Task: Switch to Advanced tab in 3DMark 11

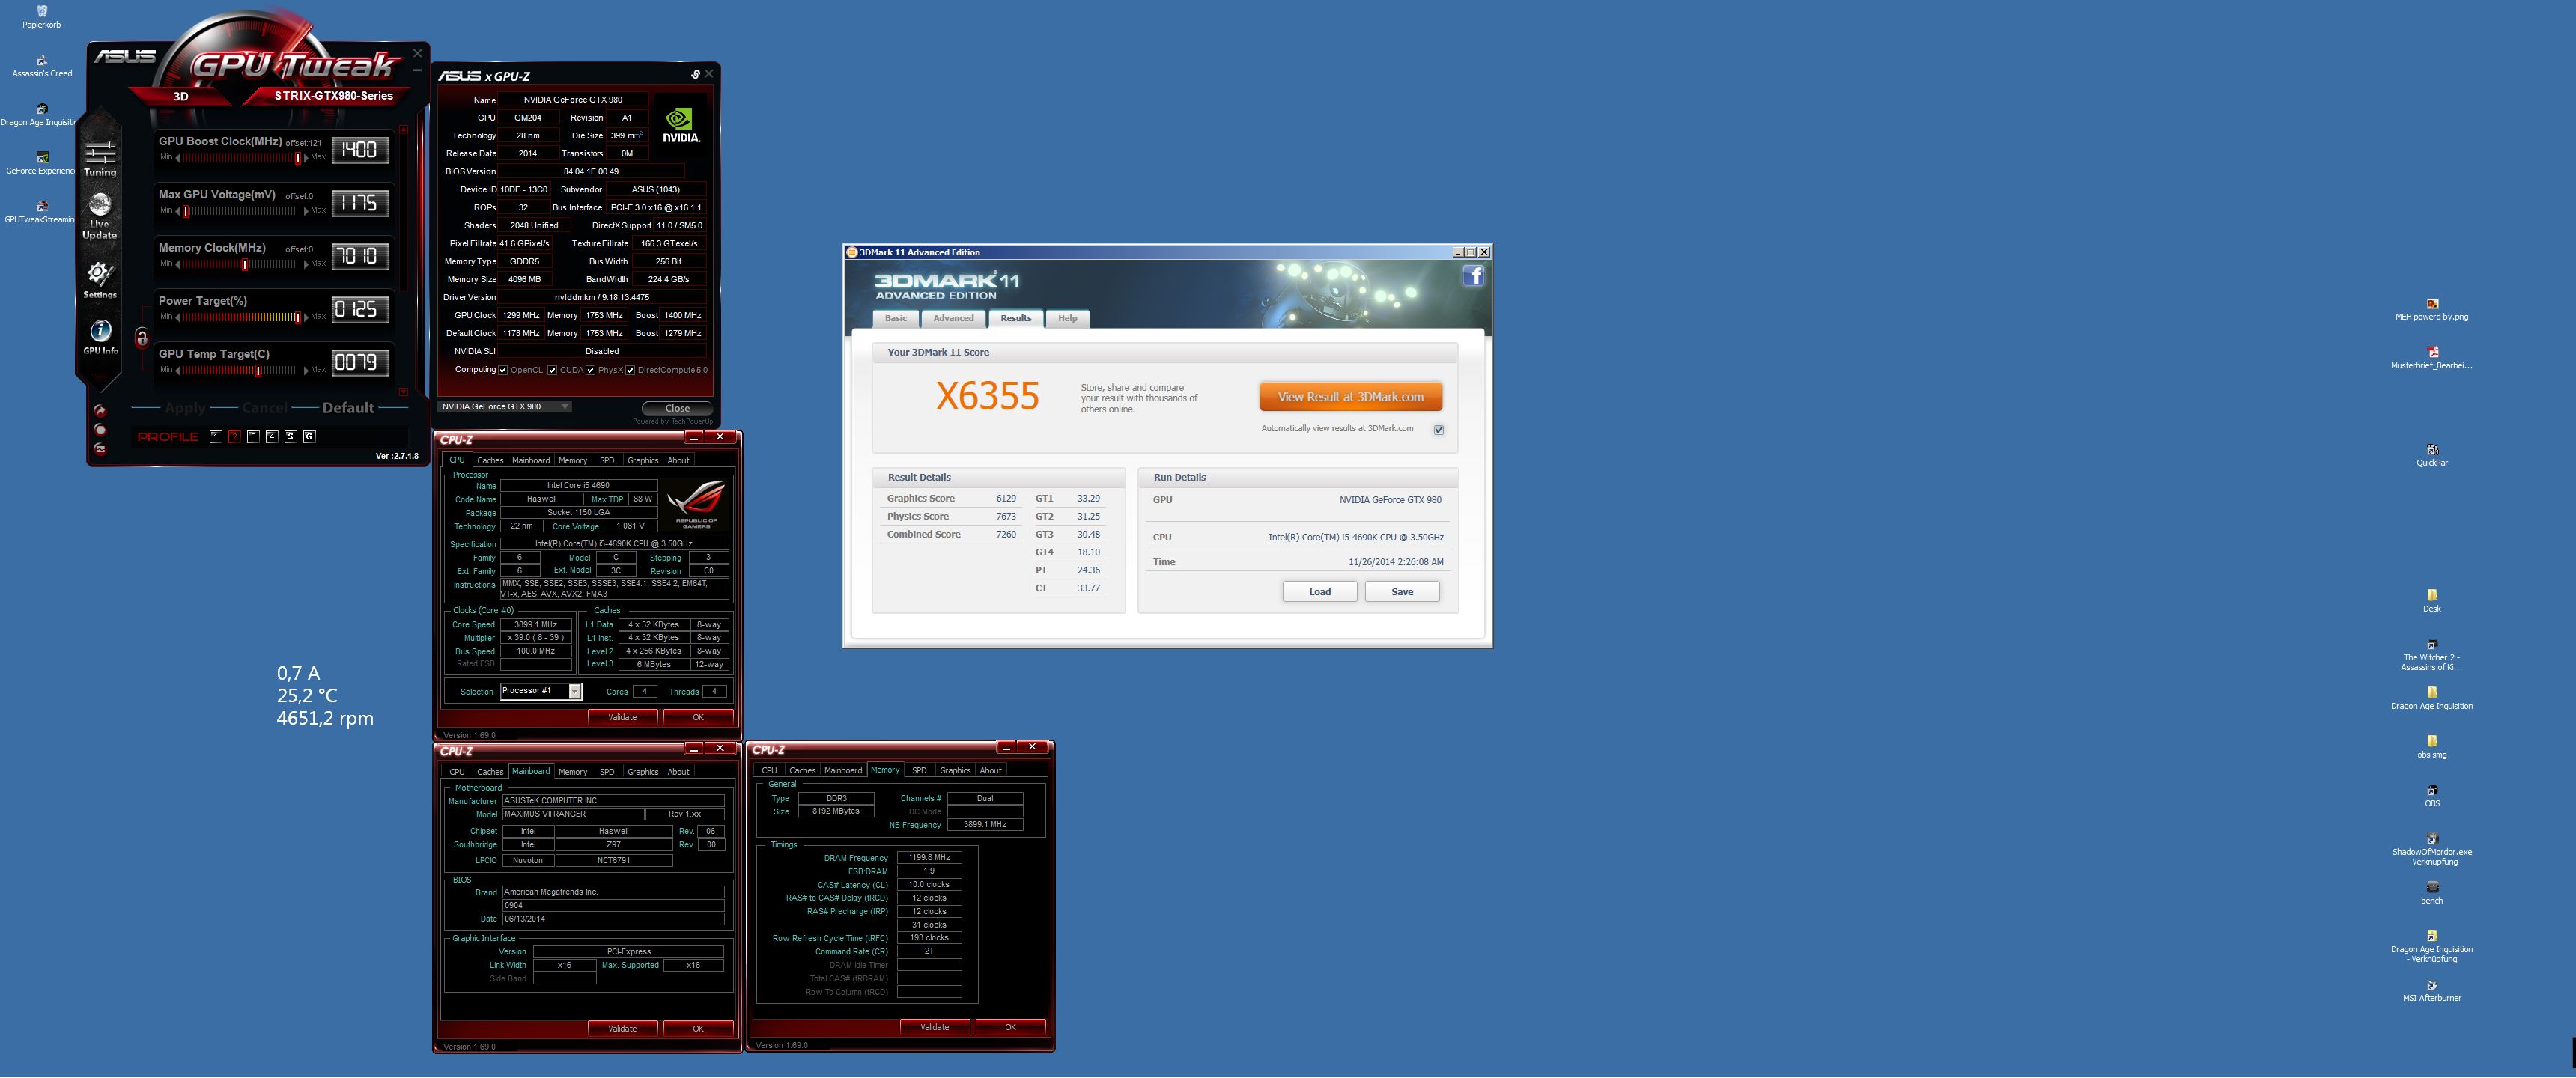Action: [x=953, y=319]
